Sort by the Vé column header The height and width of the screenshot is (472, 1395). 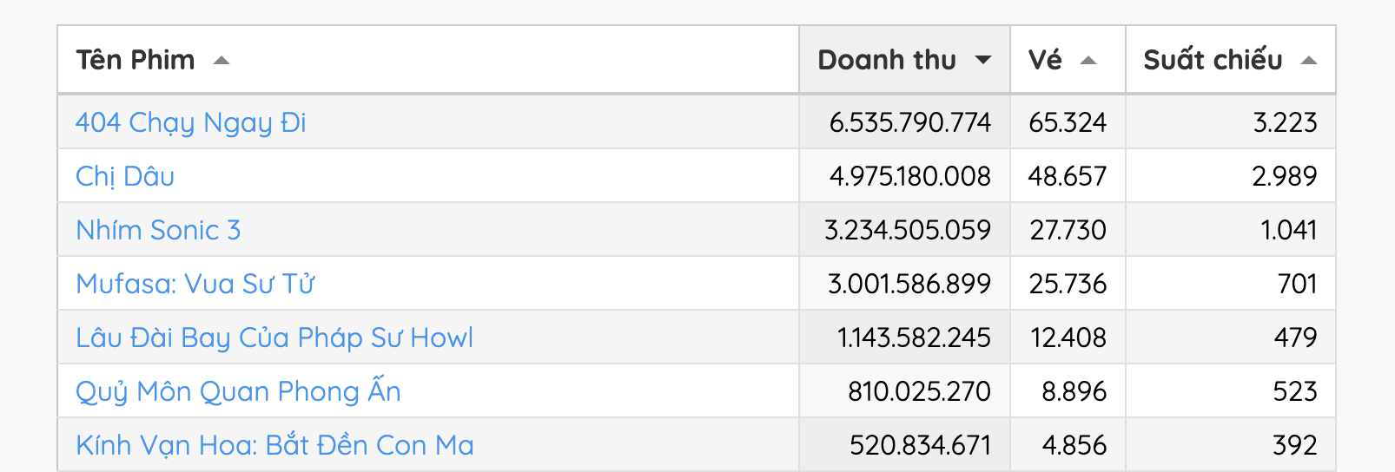click(x=1045, y=60)
